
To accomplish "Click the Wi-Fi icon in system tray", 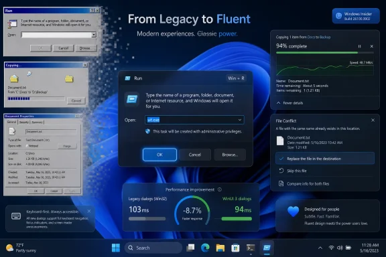I will click(331, 248).
